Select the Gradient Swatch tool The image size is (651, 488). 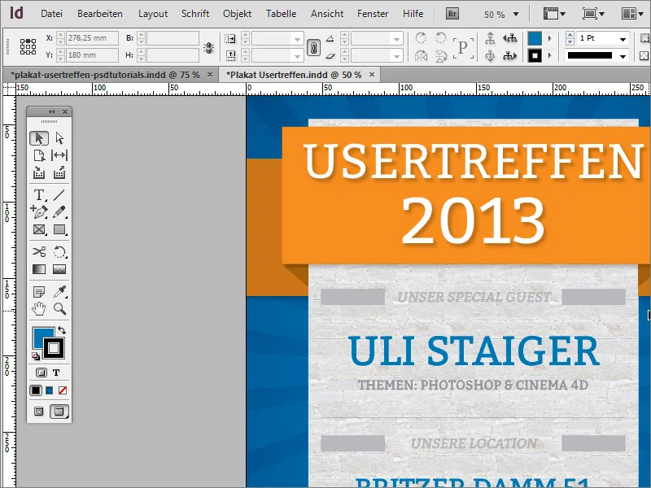point(39,269)
